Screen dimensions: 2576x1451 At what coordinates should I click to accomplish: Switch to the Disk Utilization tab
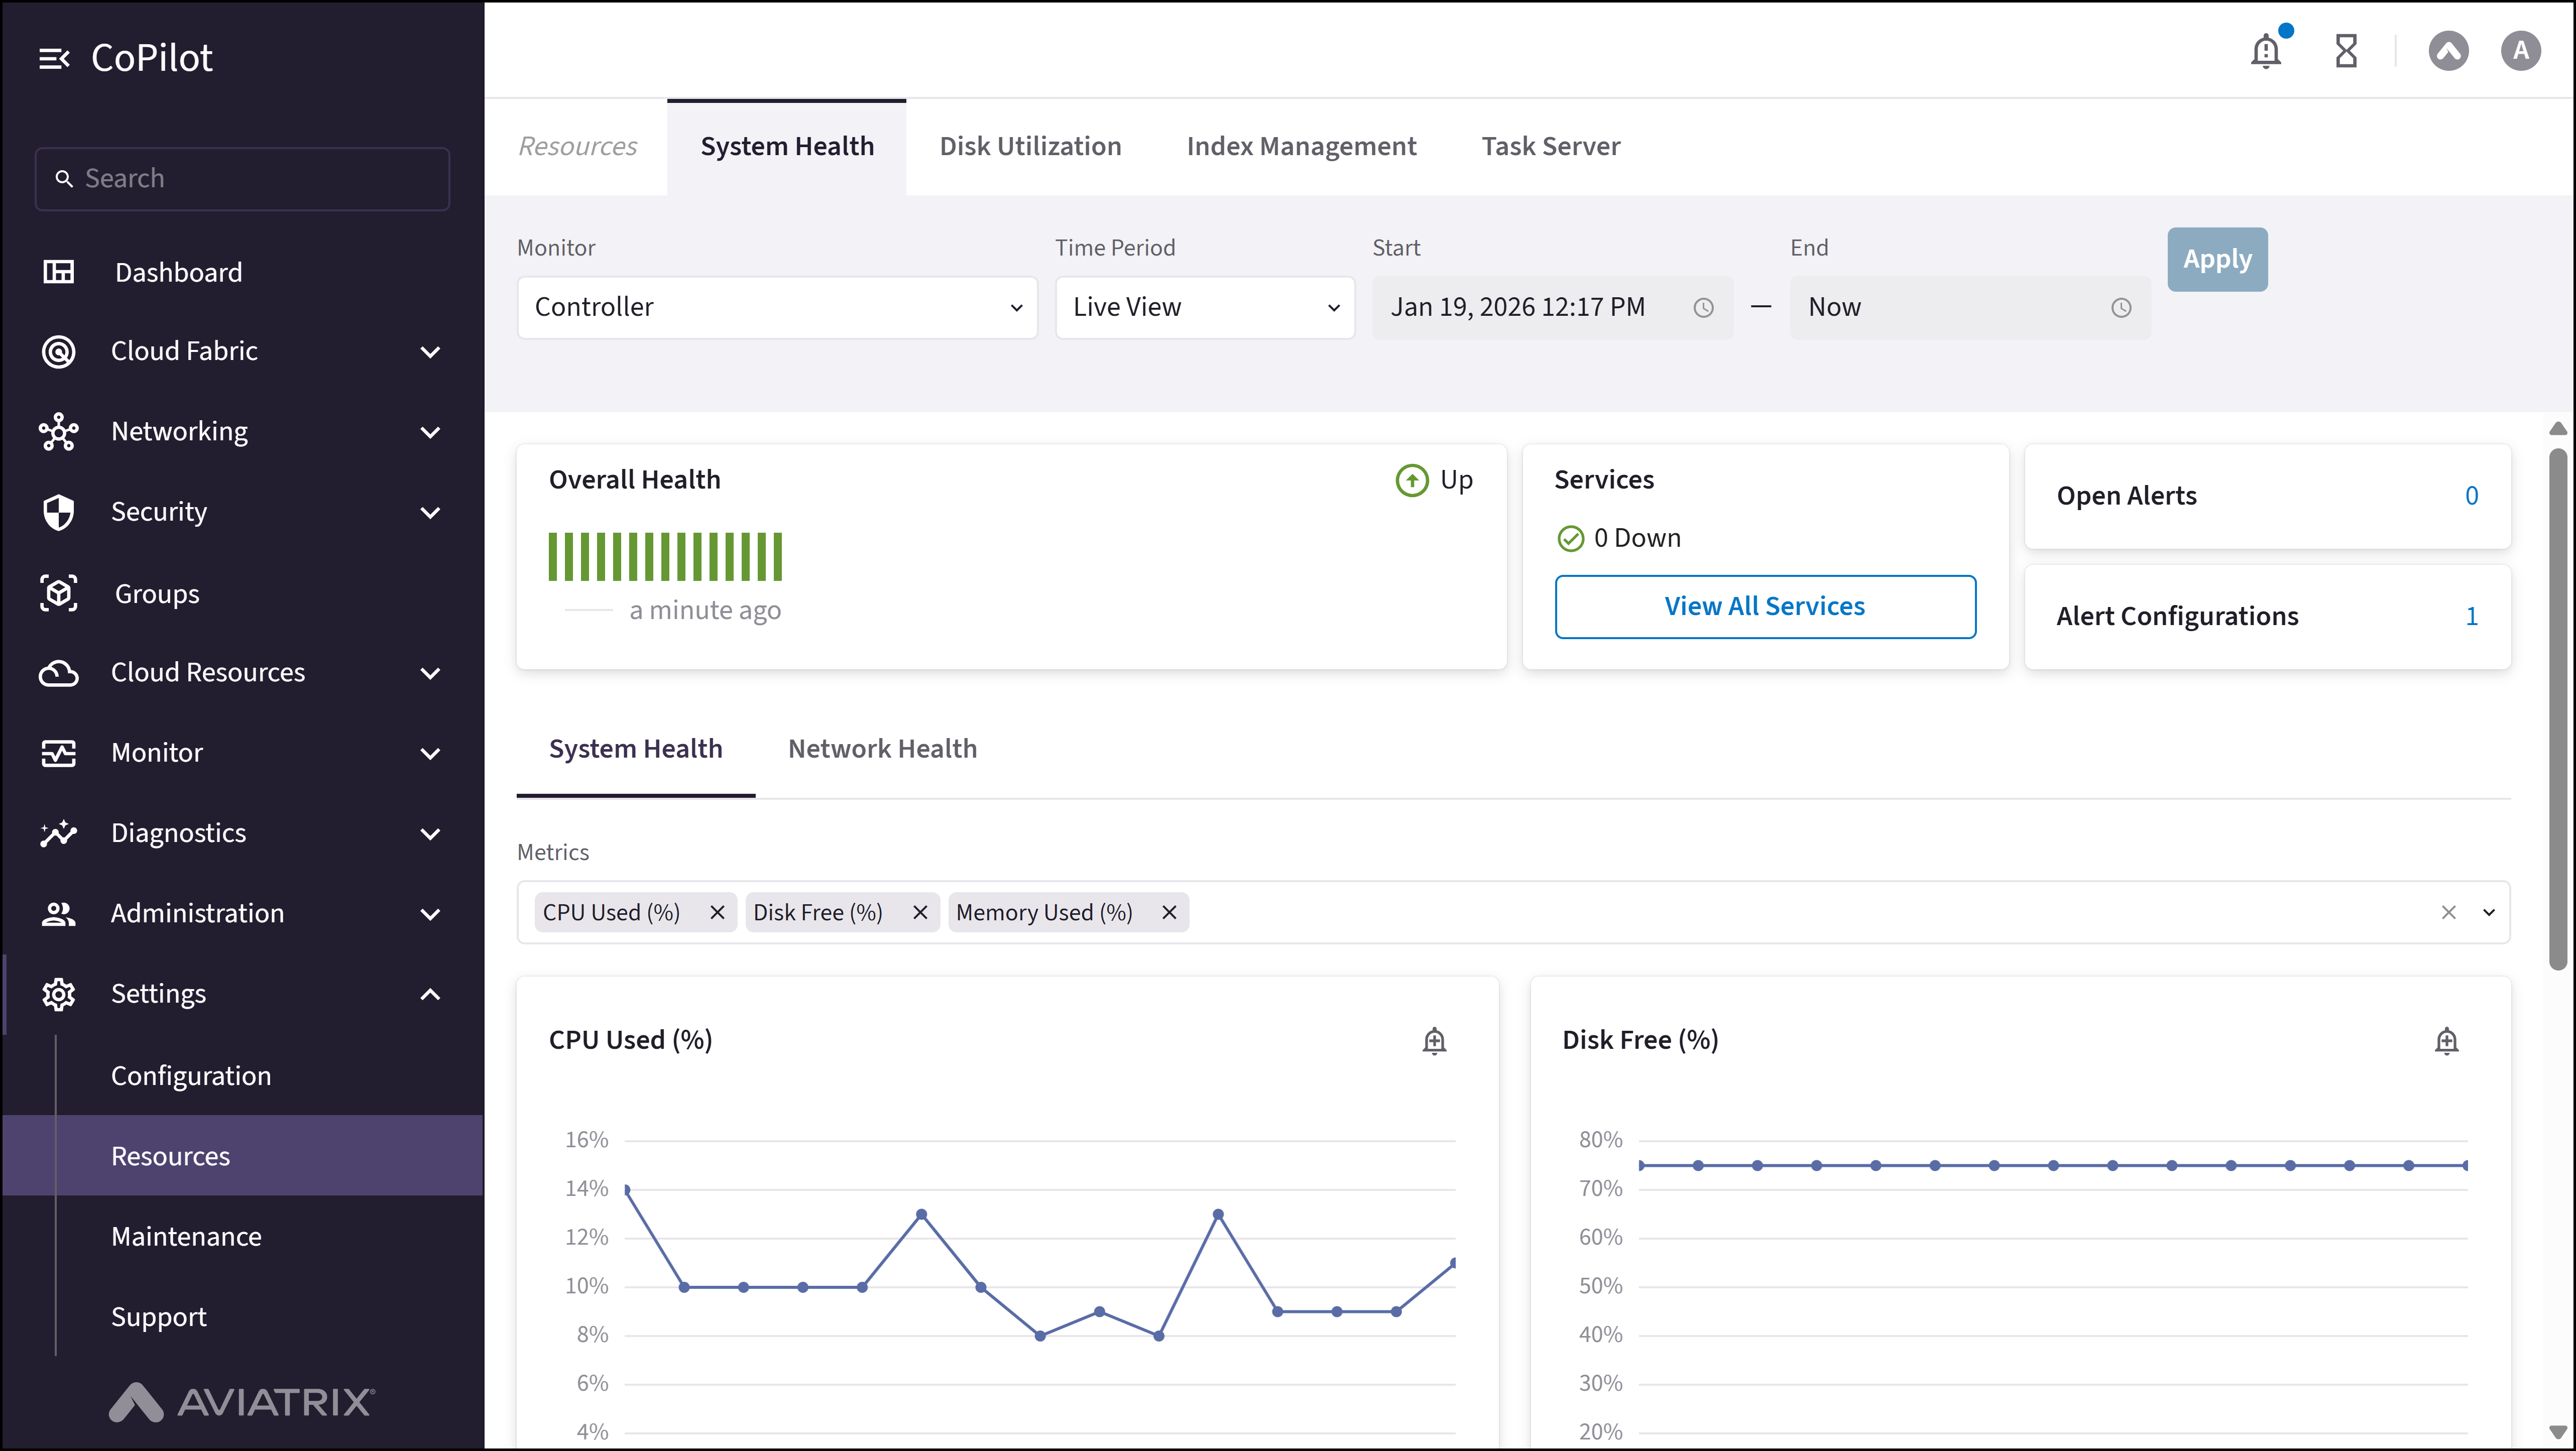pyautogui.click(x=1030, y=147)
